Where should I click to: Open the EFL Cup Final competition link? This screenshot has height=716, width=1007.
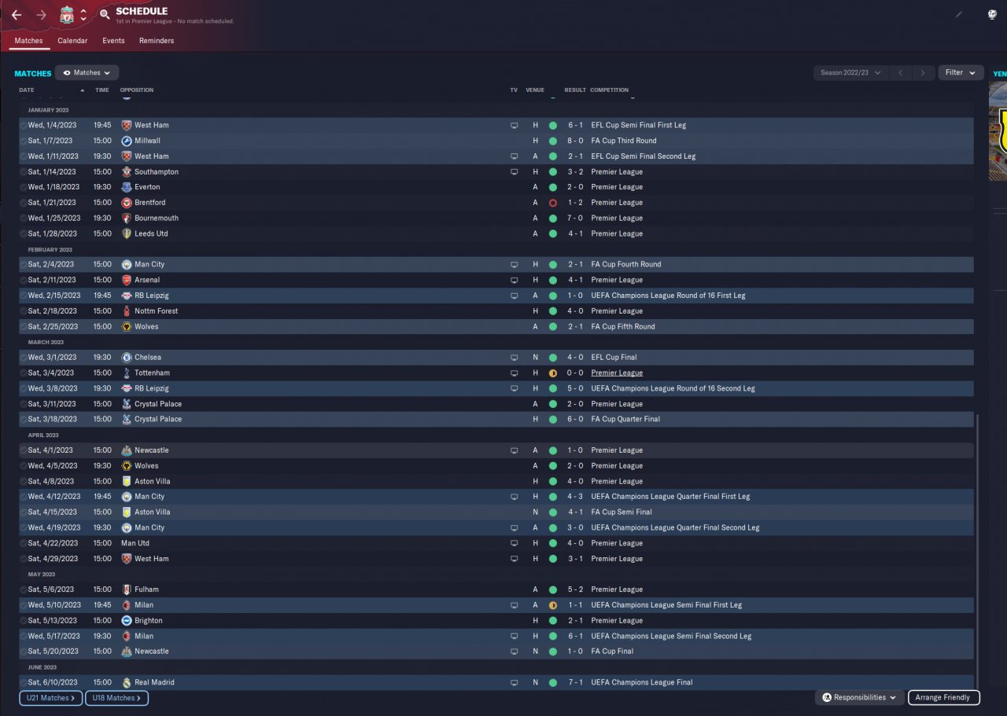point(614,358)
